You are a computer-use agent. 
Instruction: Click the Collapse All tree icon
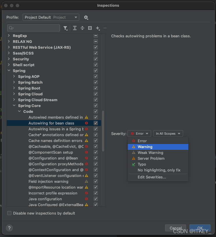(82, 28)
